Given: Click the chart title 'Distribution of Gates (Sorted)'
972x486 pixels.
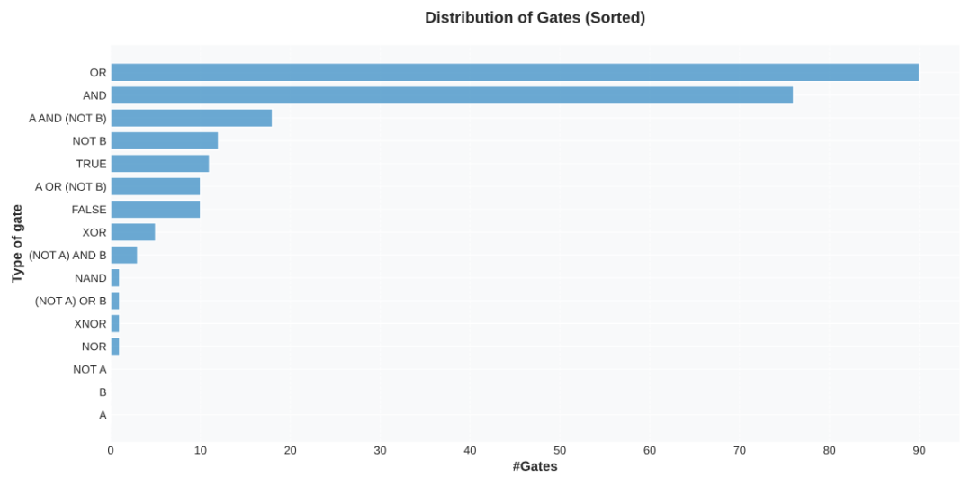Looking at the screenshot, I should coord(535,18).
